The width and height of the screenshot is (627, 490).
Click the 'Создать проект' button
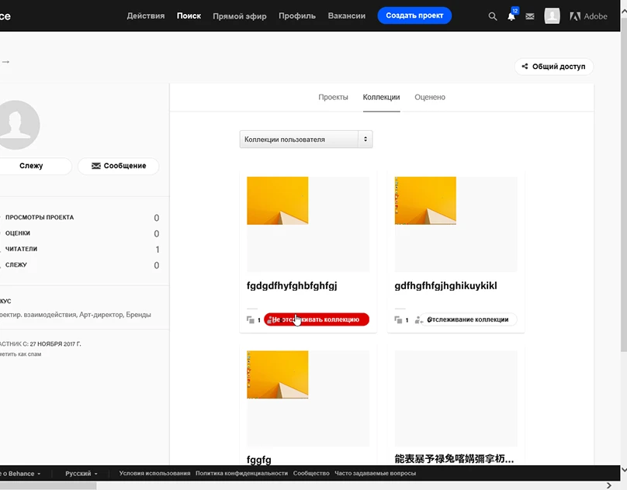414,16
